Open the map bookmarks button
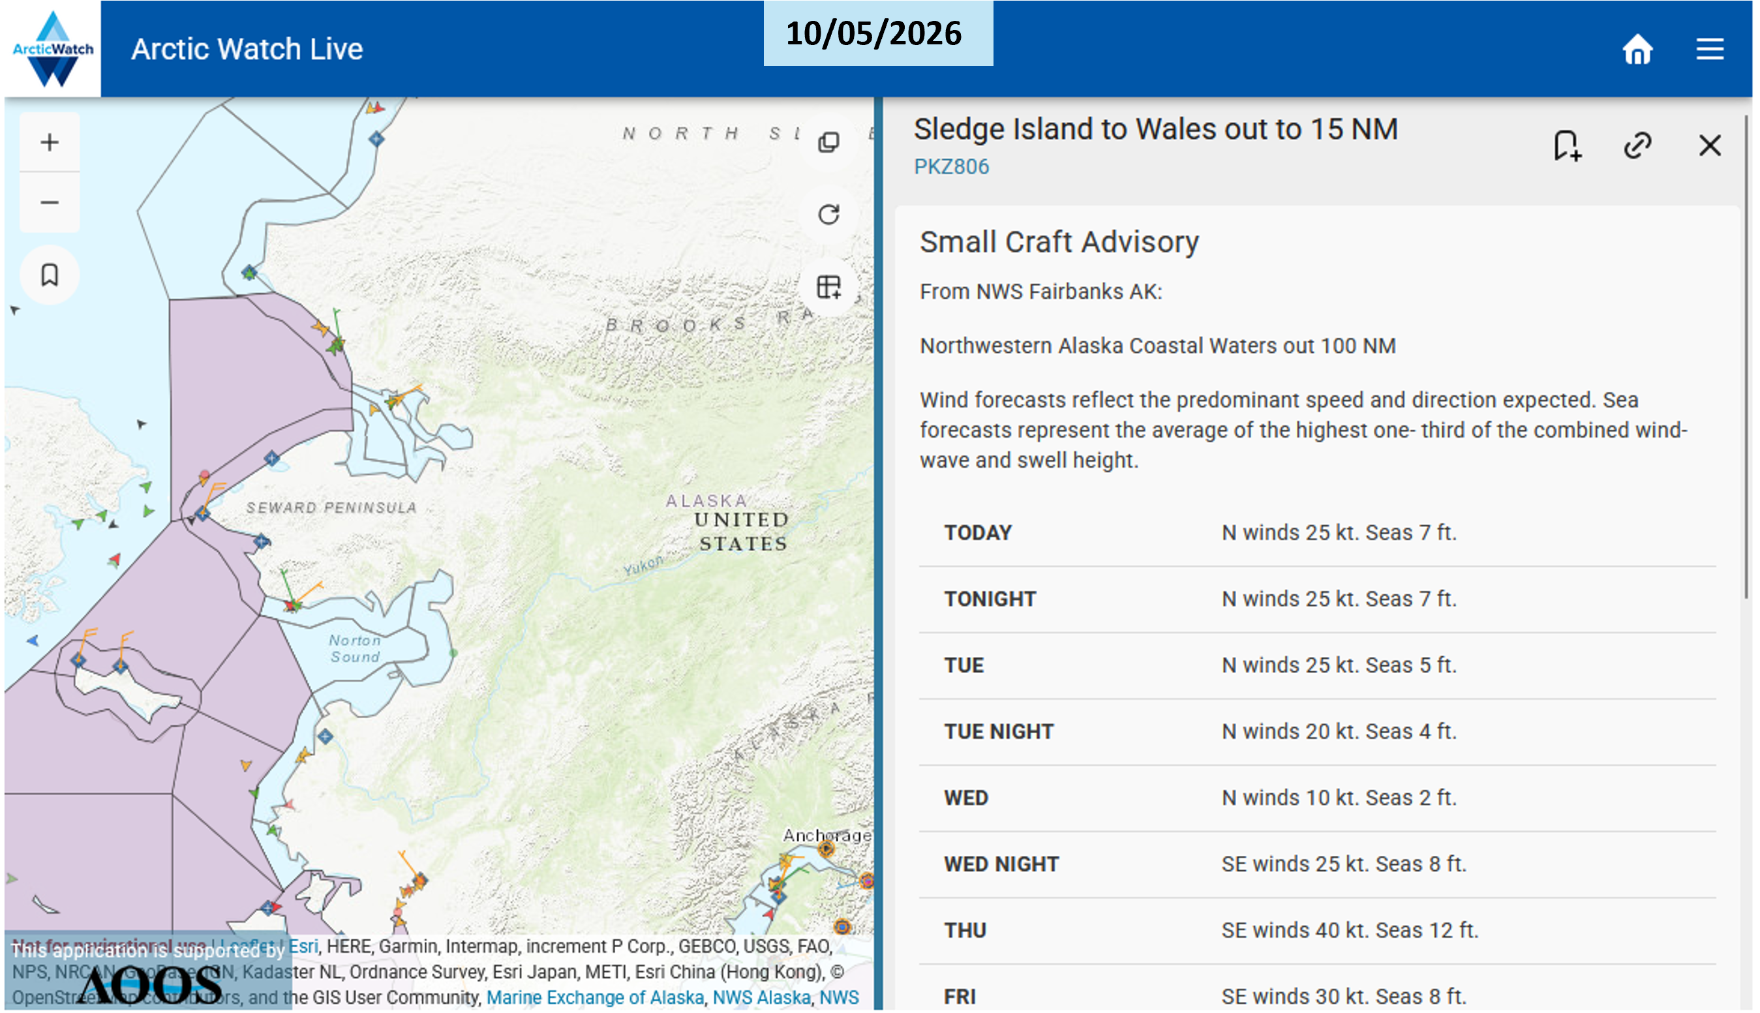The image size is (1760, 1013). (x=50, y=275)
